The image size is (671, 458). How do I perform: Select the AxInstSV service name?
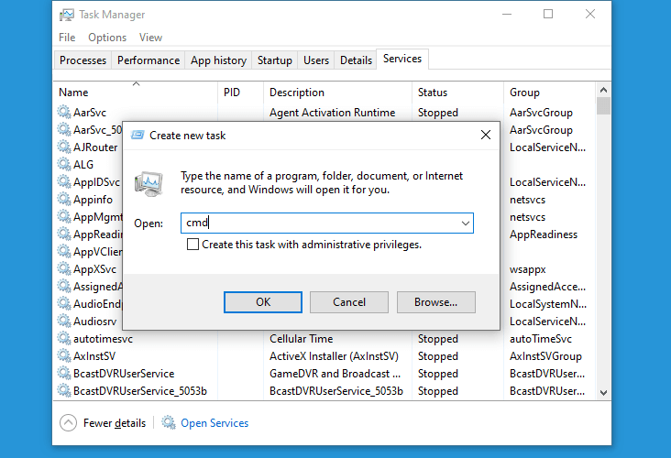click(x=94, y=356)
